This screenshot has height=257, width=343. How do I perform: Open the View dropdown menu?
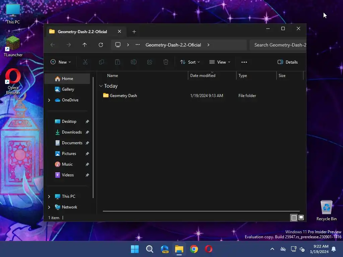220,62
